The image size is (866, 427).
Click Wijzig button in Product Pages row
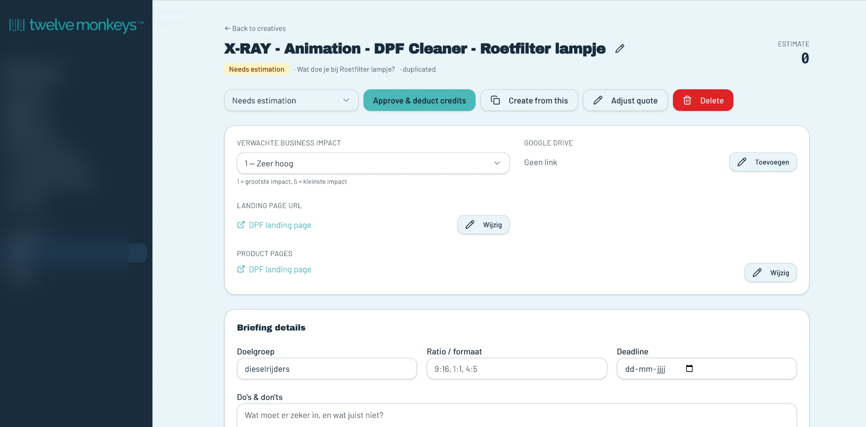click(770, 273)
